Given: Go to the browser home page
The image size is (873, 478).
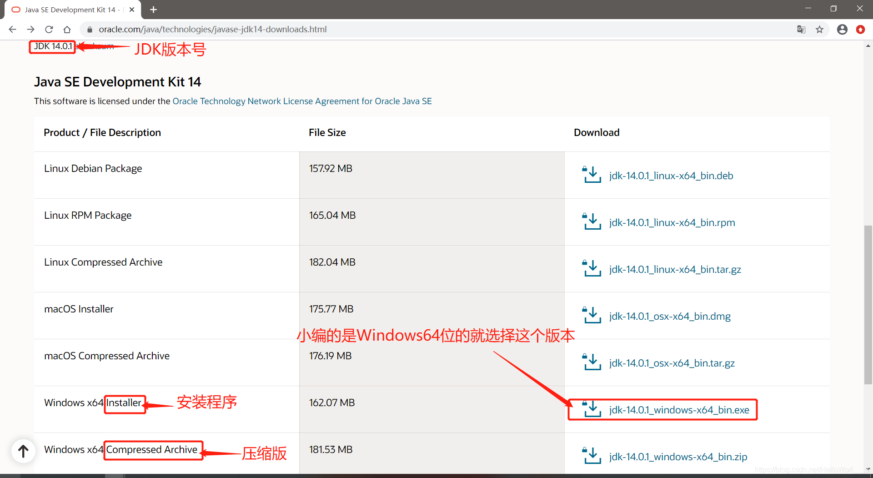Looking at the screenshot, I should point(67,30).
